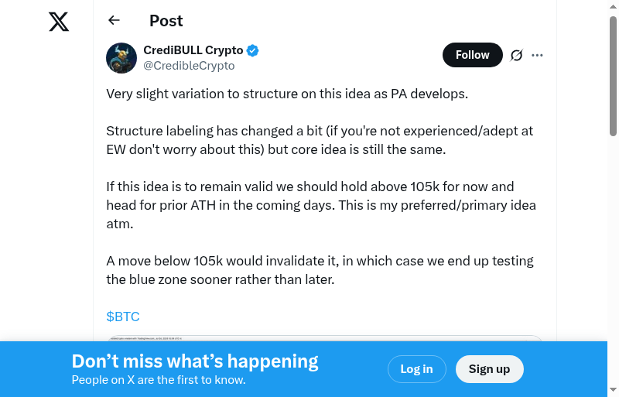
Task: Open the CrediBULL Crypto profile avatar
Action: [x=121, y=58]
